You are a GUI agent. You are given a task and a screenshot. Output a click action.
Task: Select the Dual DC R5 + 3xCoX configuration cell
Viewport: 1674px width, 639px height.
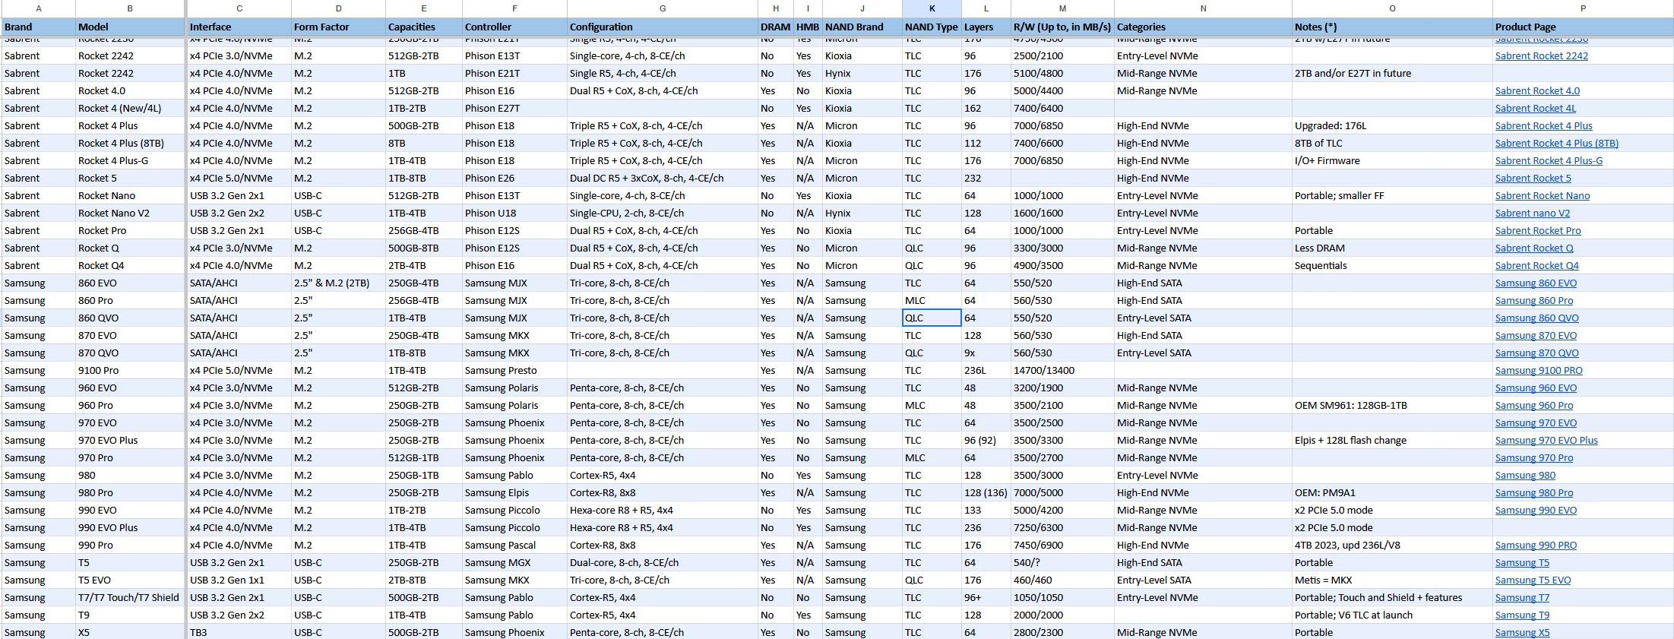pos(663,178)
